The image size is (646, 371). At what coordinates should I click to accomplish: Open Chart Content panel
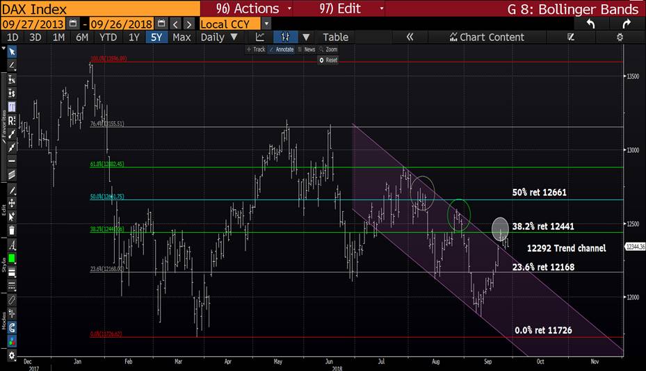[x=487, y=37]
